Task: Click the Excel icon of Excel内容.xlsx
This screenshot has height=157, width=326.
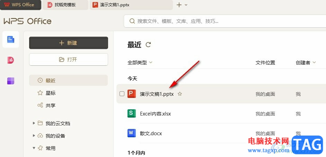Action: point(132,113)
